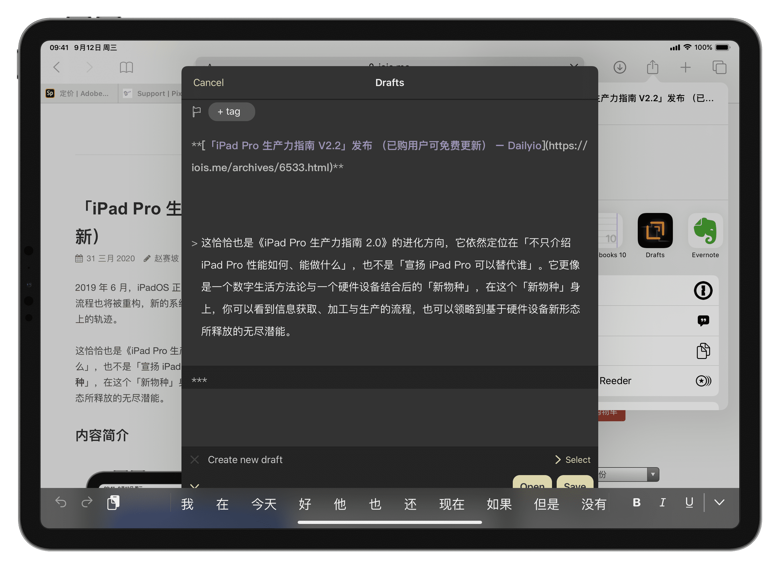Tap the 1Password action icon
This screenshot has height=569, width=780.
(703, 290)
